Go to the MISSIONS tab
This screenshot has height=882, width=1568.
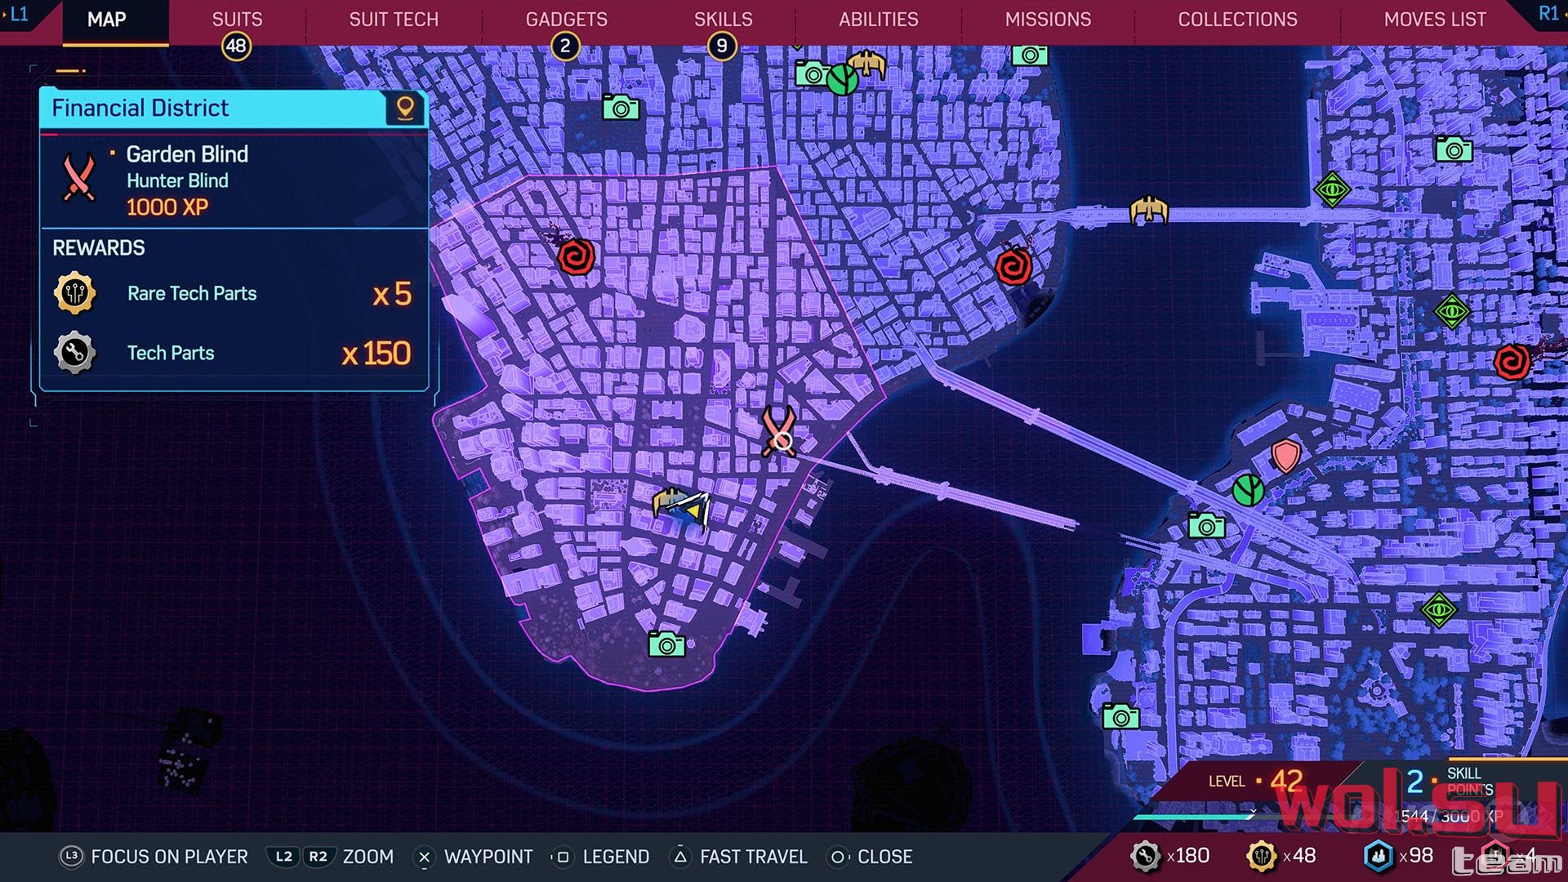click(x=1048, y=19)
